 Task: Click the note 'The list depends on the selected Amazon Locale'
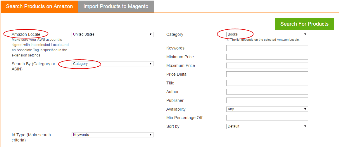[x=265, y=40]
